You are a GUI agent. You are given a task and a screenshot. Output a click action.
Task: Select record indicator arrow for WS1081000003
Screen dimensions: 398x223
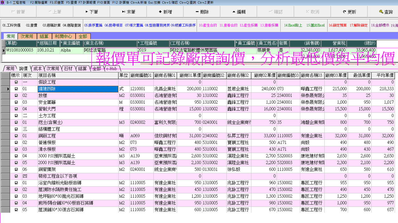[3, 50]
